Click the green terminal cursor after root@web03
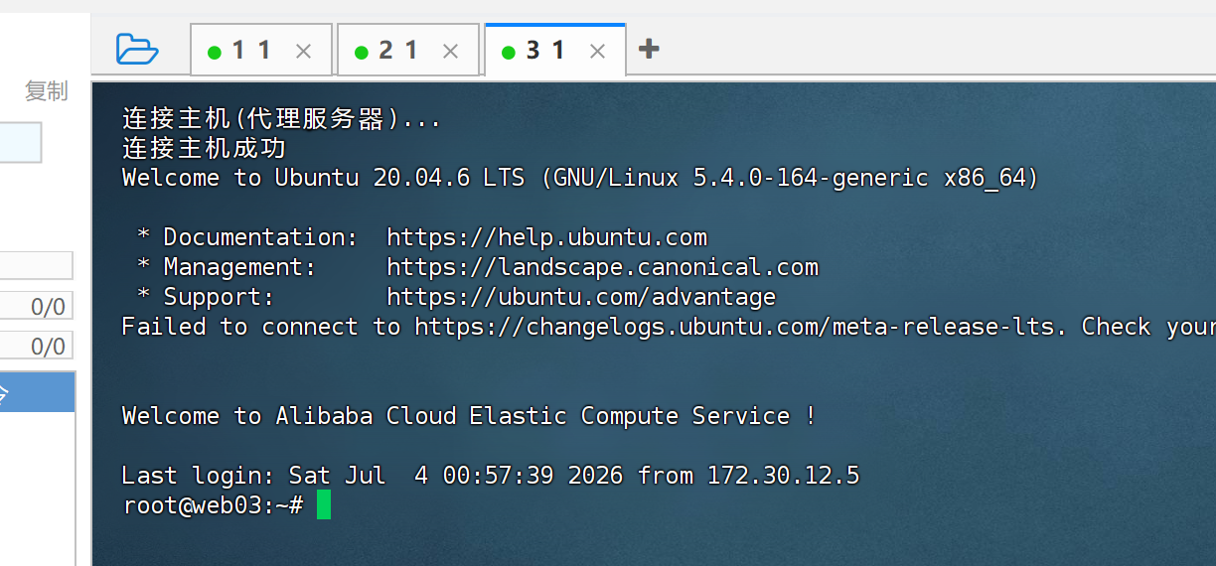Screen dimensions: 1216x566 coord(324,505)
